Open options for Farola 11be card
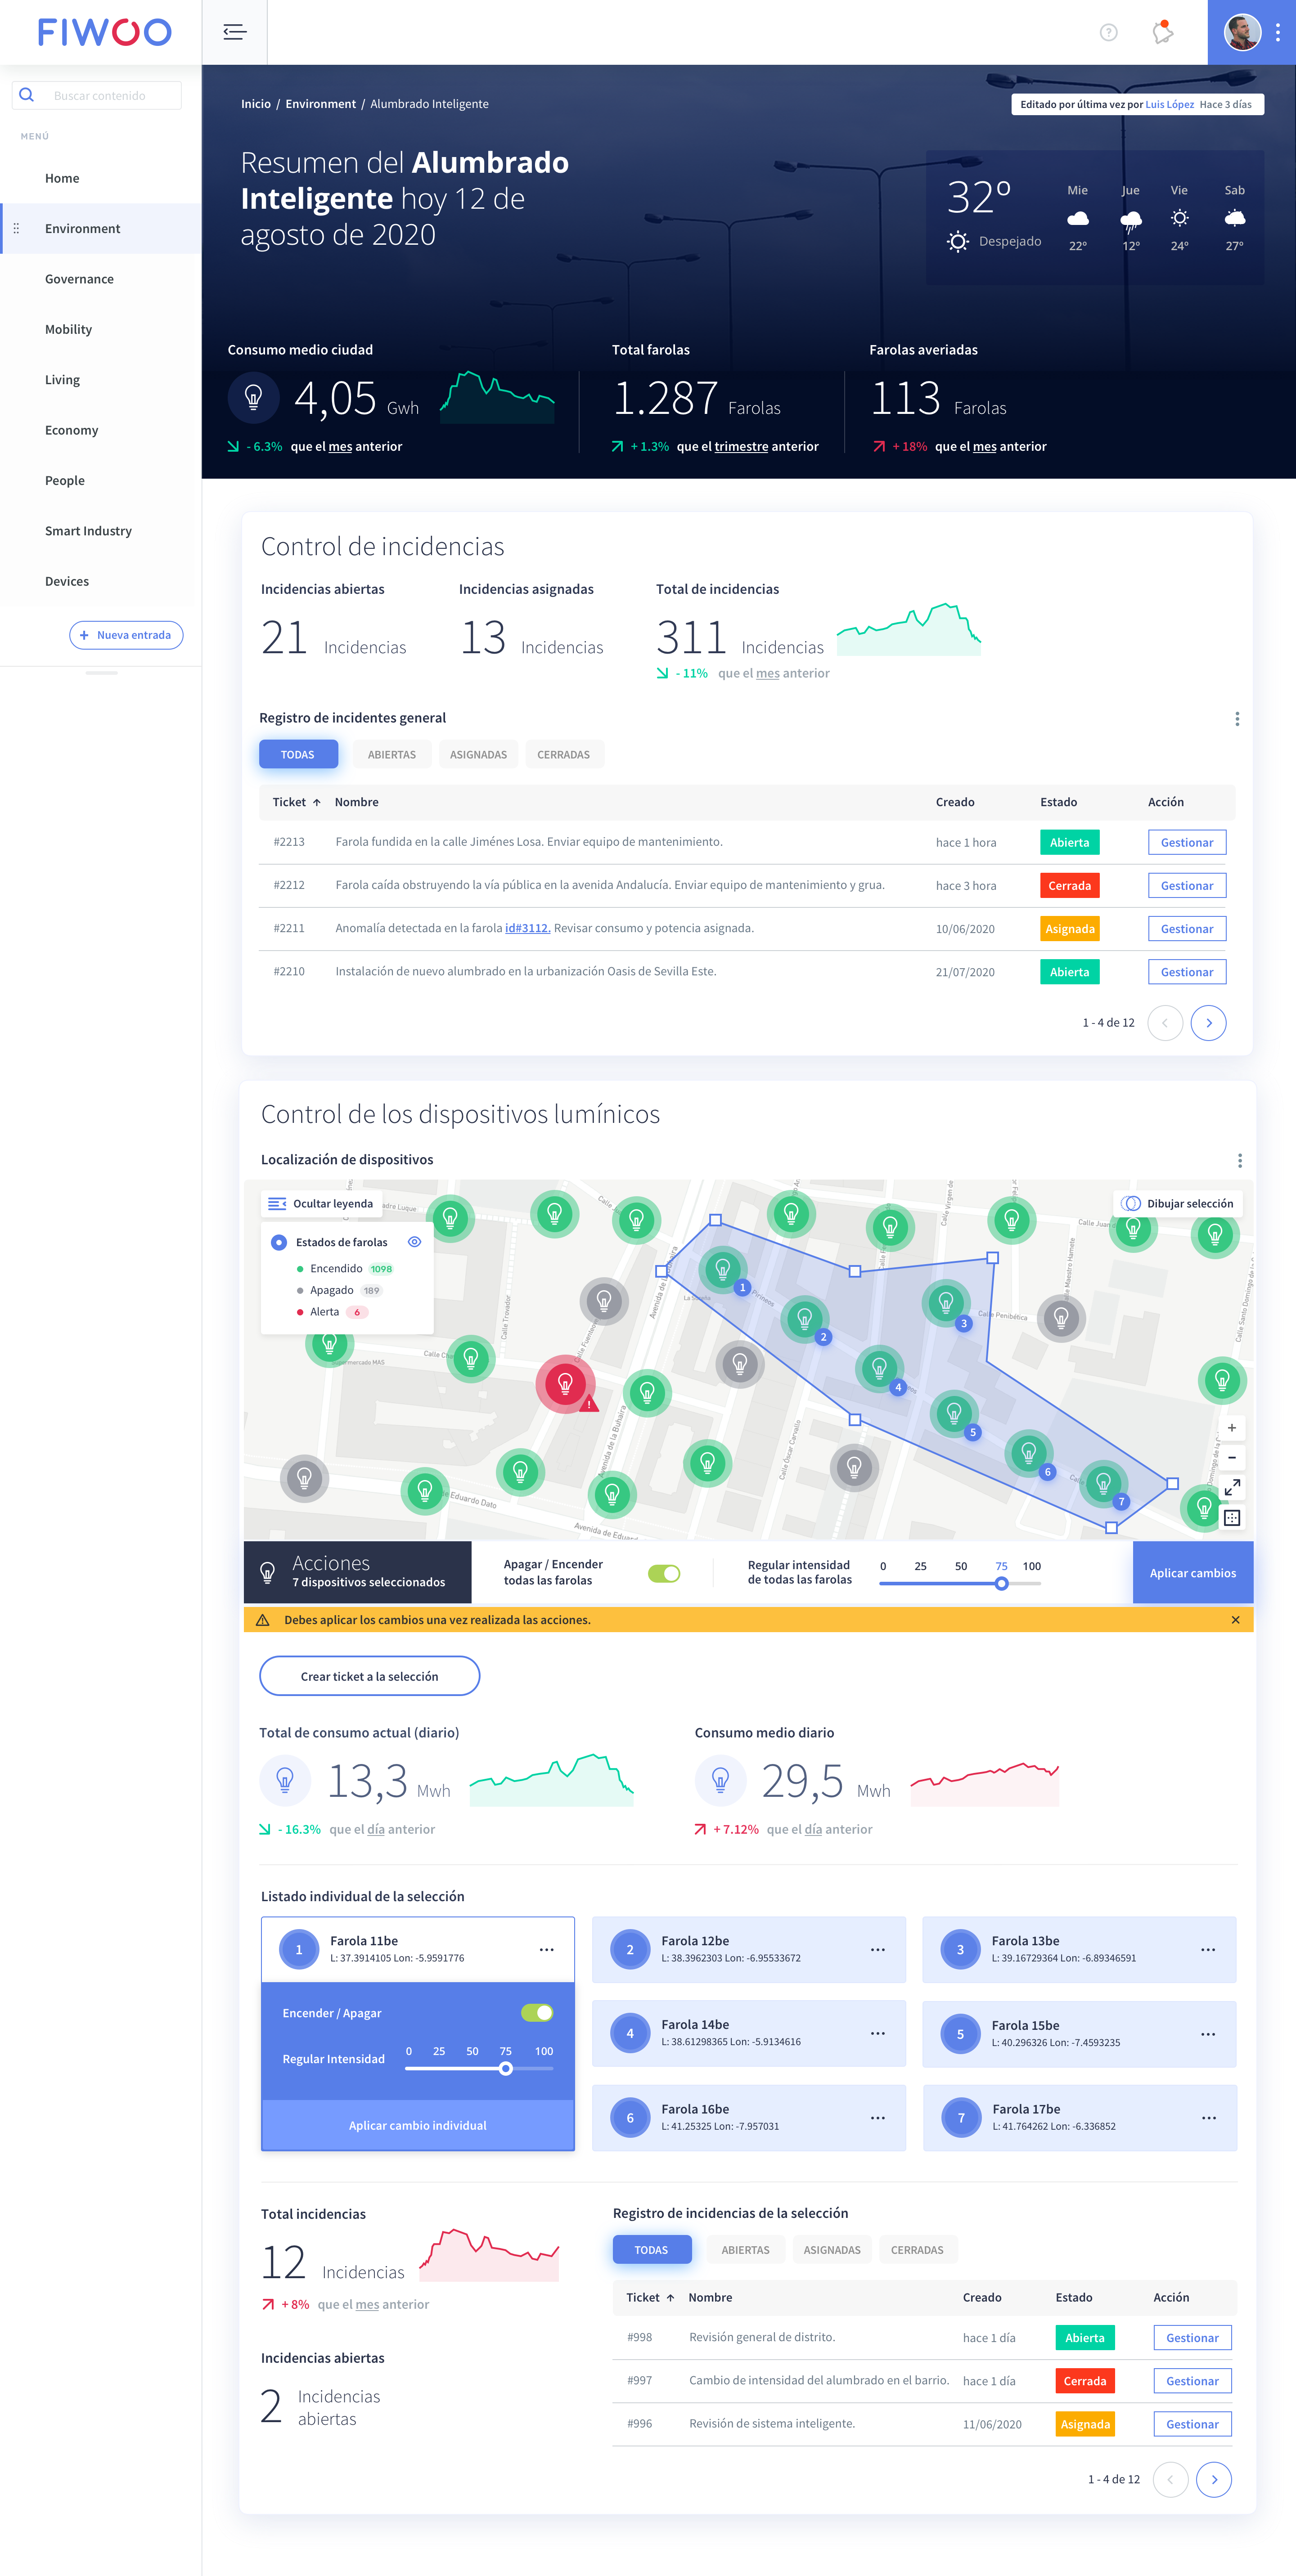This screenshot has width=1296, height=2576. point(546,1950)
